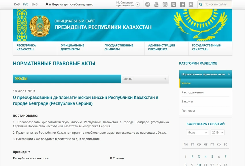Open the YouTube channel icon
The height and width of the screenshot is (166, 245).
coord(156,4)
